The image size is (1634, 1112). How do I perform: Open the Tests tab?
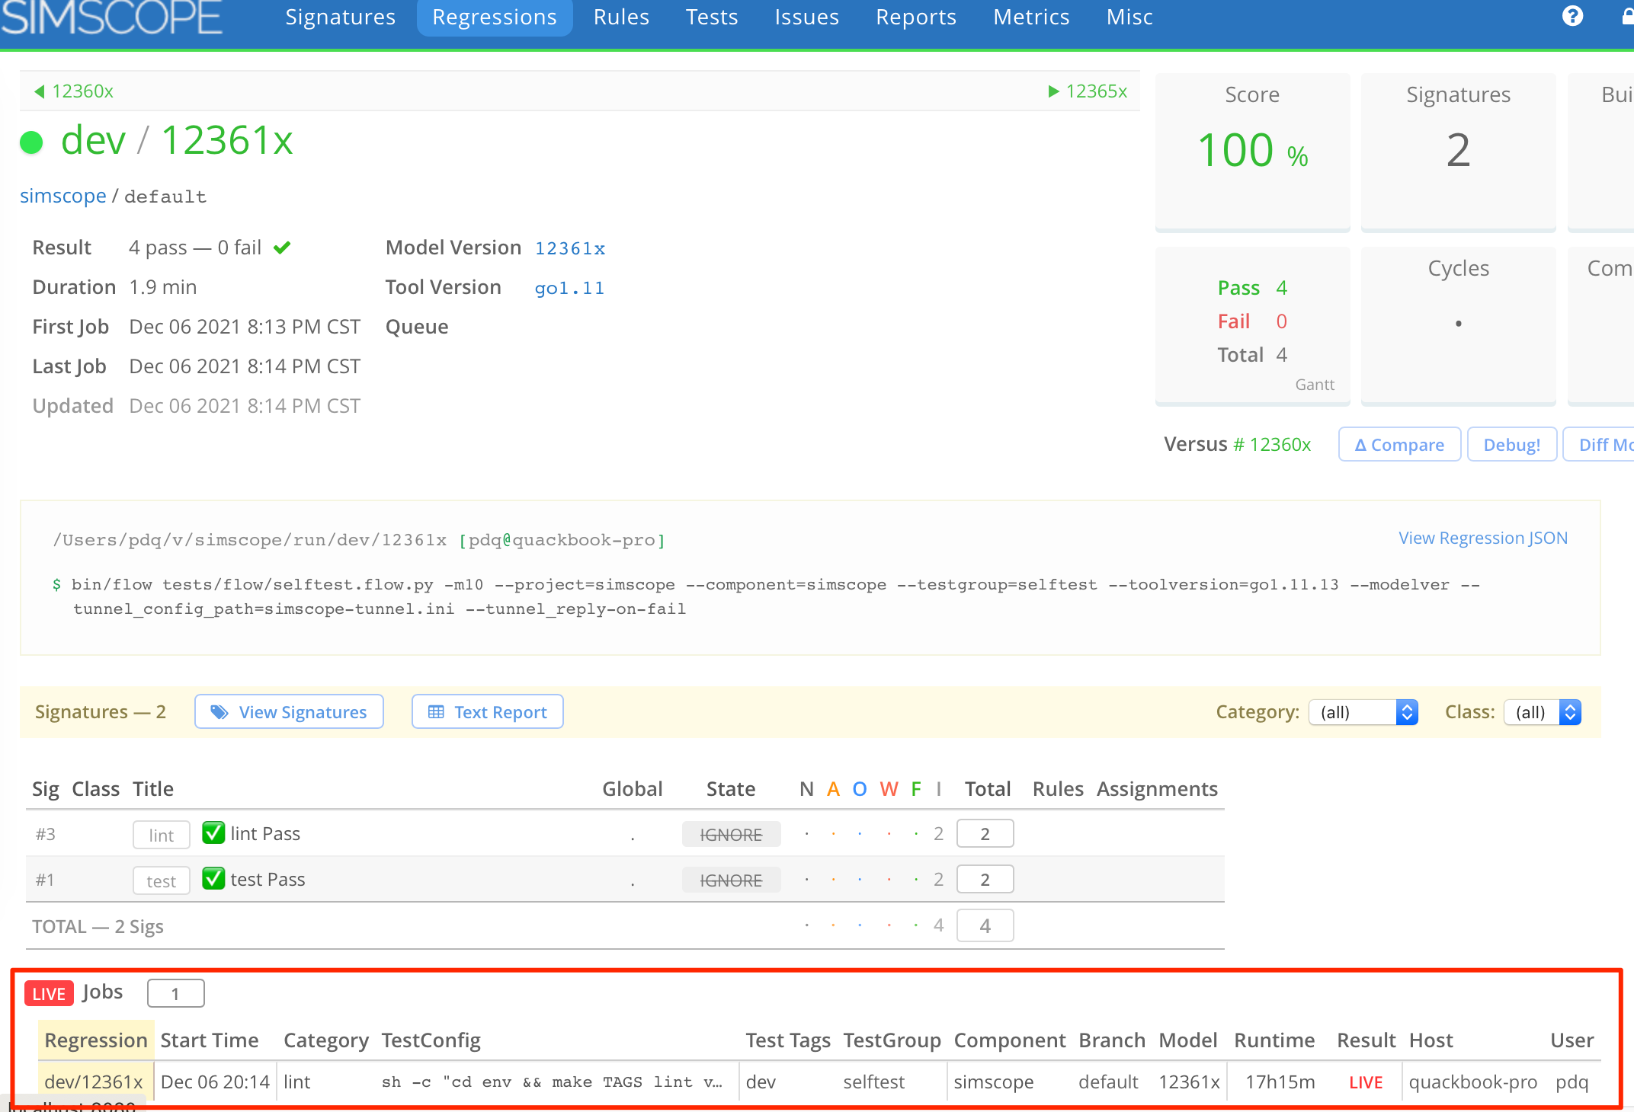(x=712, y=17)
